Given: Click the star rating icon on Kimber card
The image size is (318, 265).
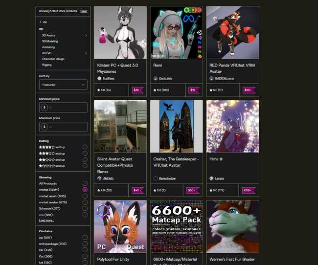Looking at the screenshot, I should [98, 90].
